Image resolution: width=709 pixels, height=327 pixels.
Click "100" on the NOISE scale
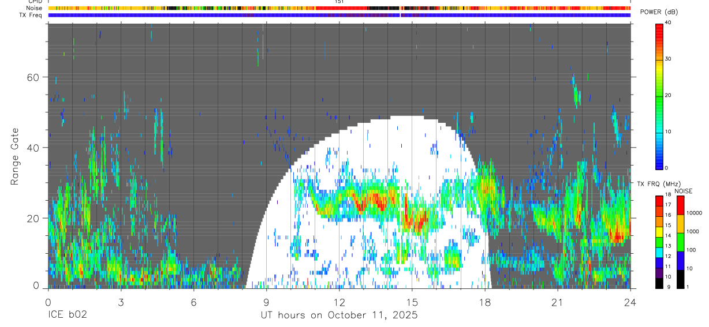tap(691, 250)
